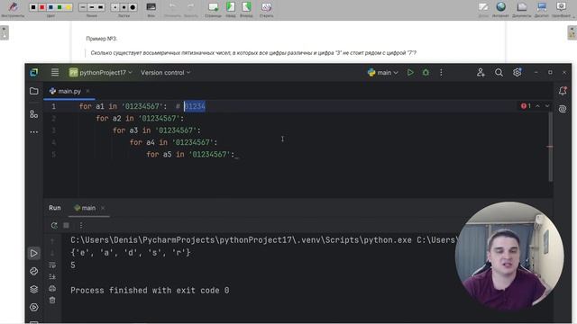Click 'Process finished with exit code 0' text
This screenshot has height=324, width=577.
point(150,290)
